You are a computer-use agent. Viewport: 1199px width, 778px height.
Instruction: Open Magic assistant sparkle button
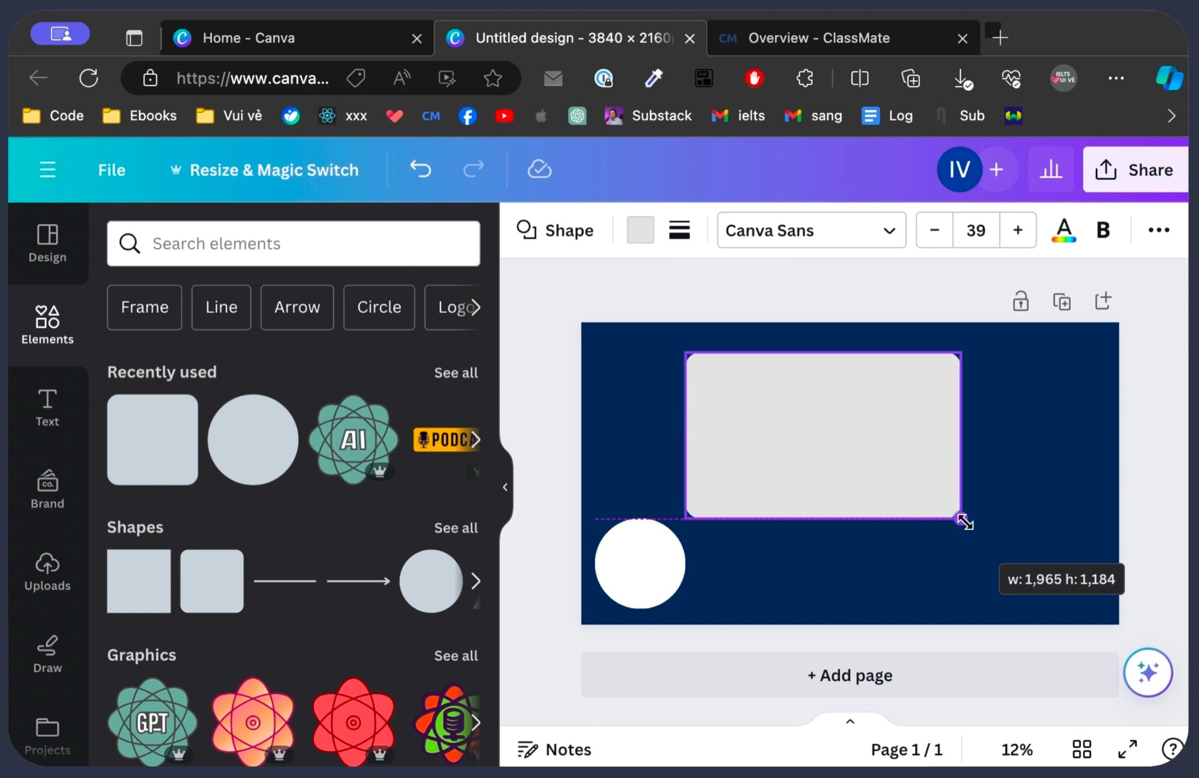pyautogui.click(x=1147, y=673)
